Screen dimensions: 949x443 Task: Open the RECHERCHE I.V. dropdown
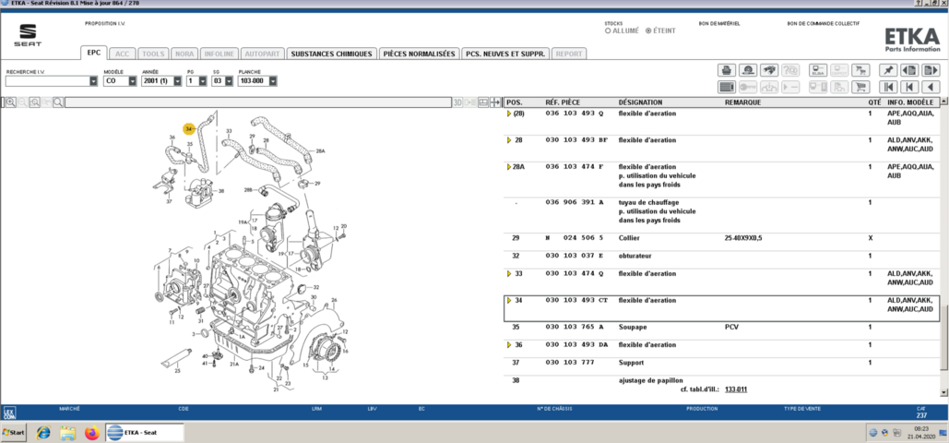click(x=93, y=80)
